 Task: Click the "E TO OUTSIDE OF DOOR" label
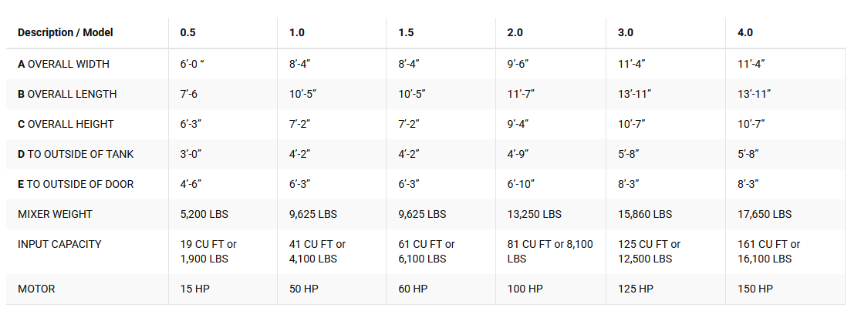(x=76, y=184)
